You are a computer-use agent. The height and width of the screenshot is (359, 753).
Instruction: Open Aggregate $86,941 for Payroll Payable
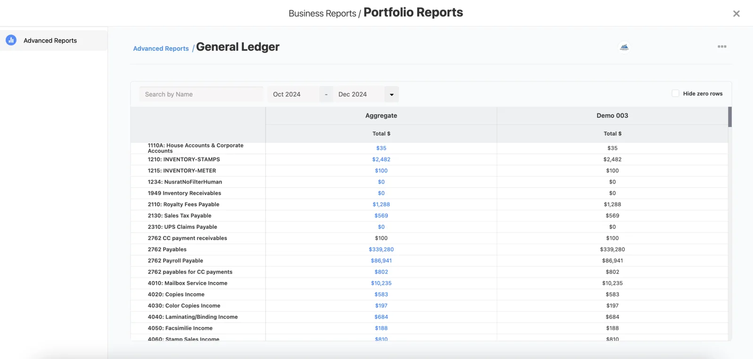(x=381, y=261)
